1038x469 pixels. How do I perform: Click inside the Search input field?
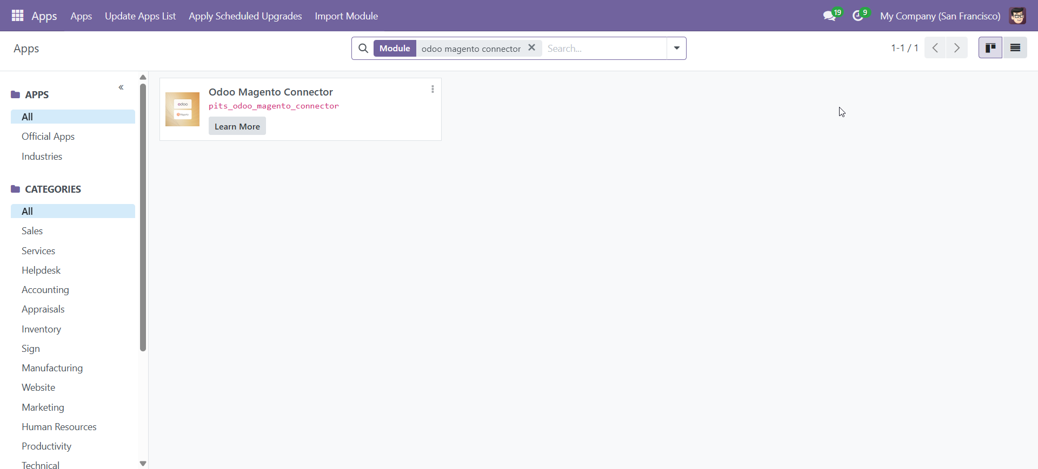click(604, 49)
